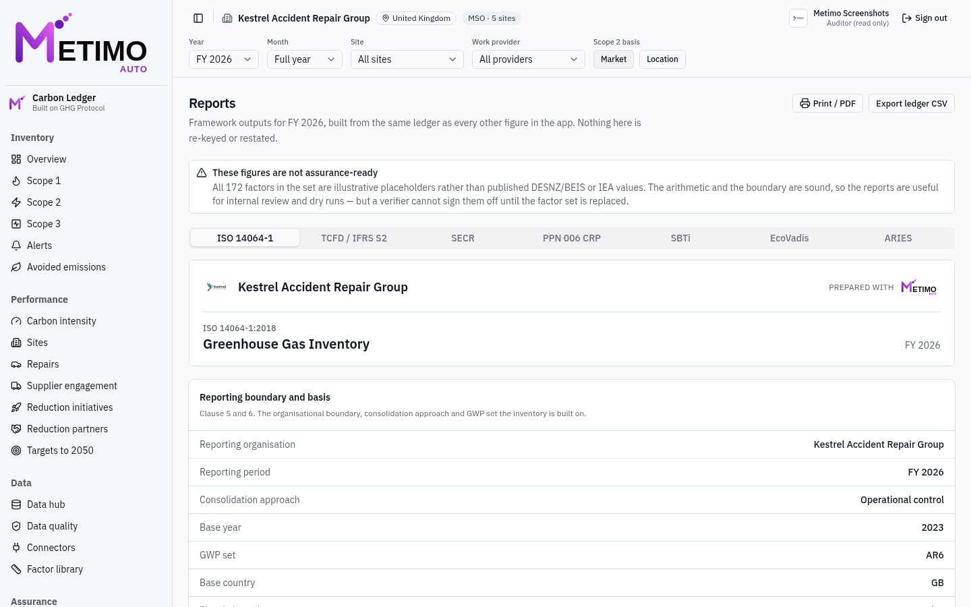The width and height of the screenshot is (971, 607).
Task: Click Base country GB value
Action: (x=937, y=583)
